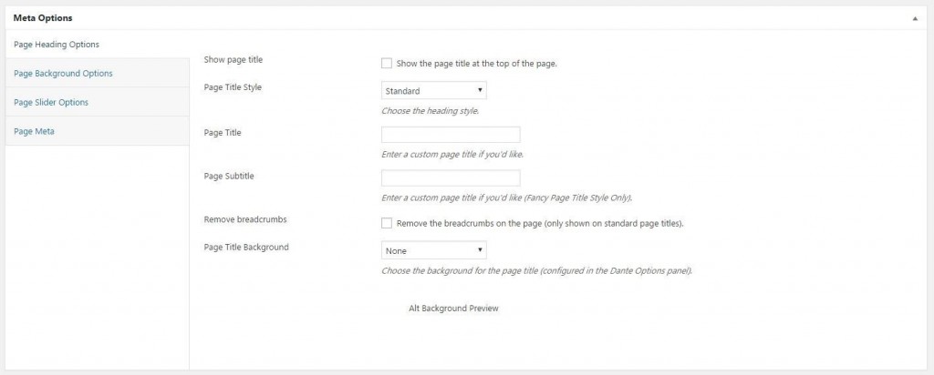Switch to Page Heading Options tab
Screen dimensions: 934x375
pyautogui.click(x=57, y=45)
